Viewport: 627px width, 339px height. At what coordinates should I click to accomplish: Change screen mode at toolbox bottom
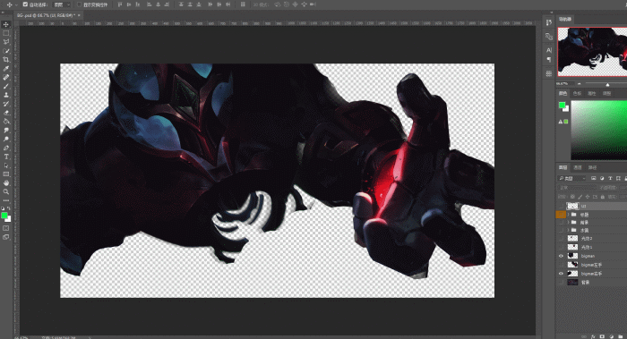(6, 237)
